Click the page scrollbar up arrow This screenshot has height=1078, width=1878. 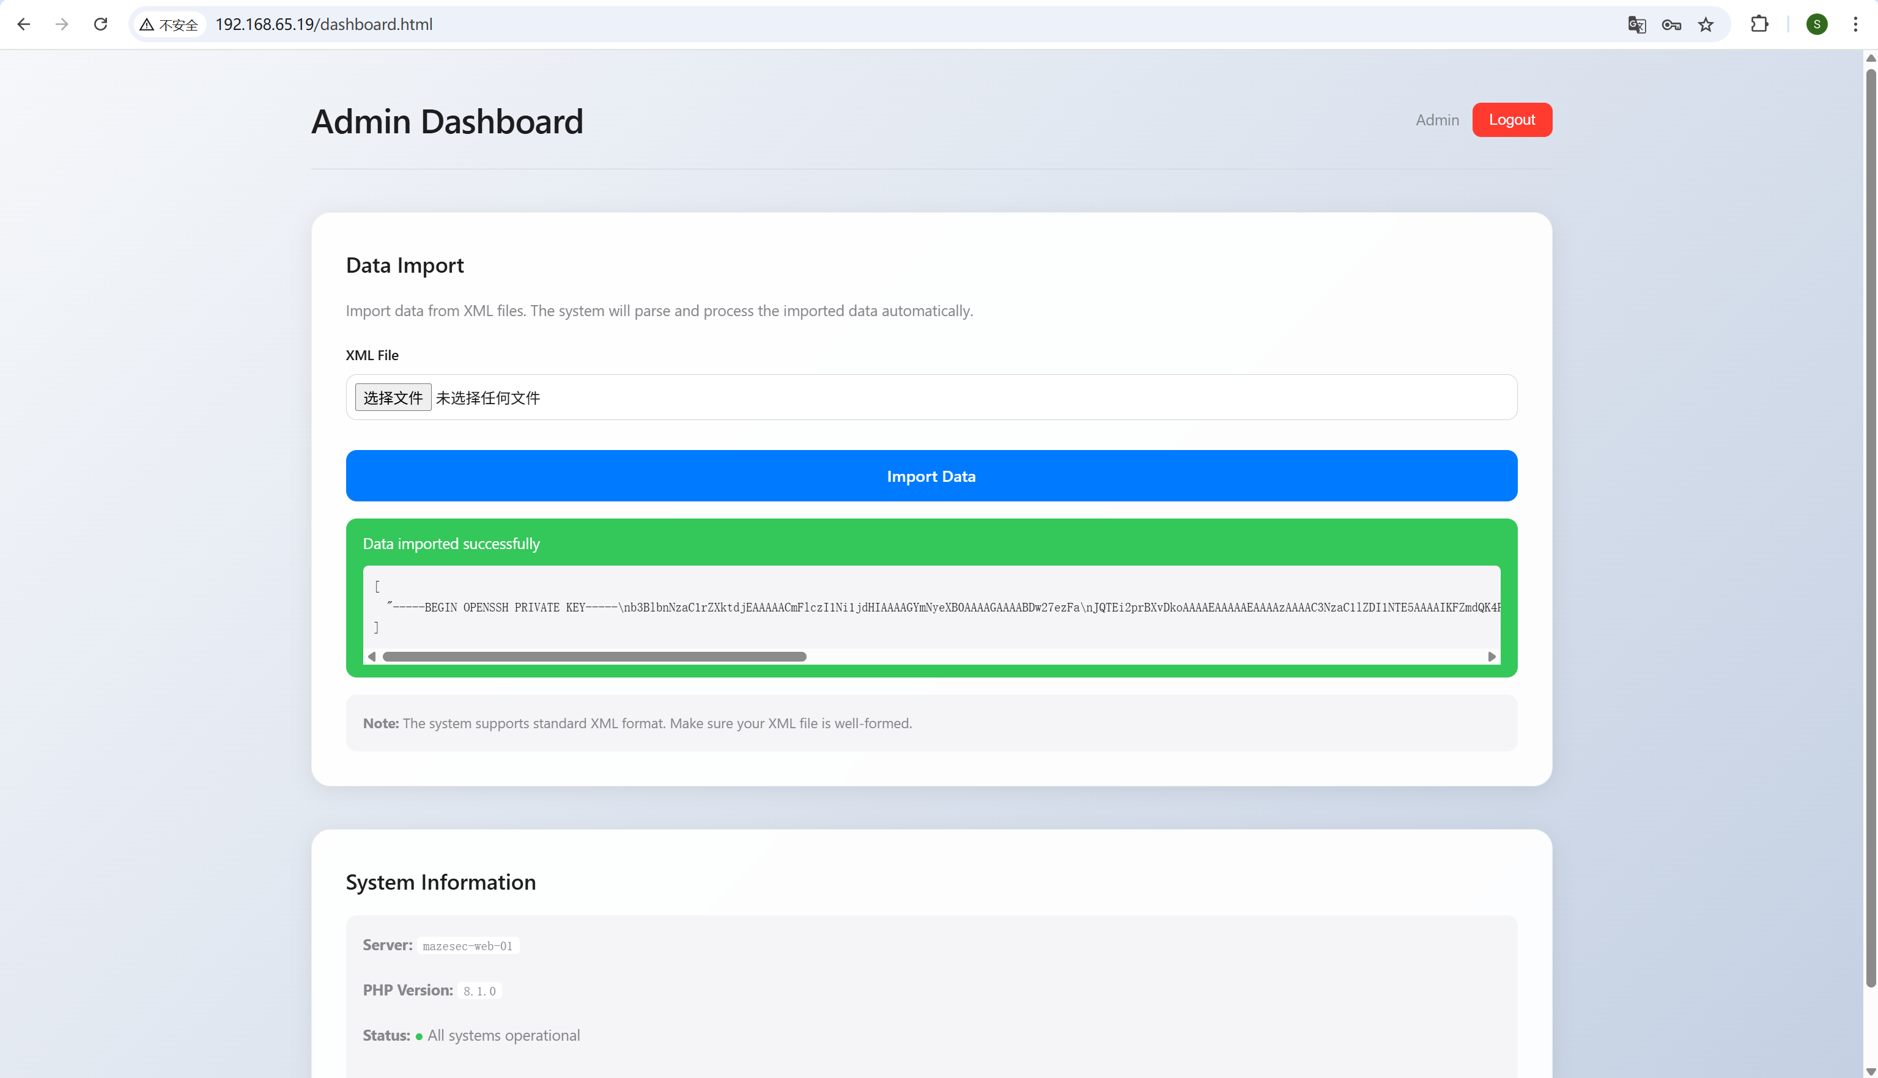click(1871, 57)
